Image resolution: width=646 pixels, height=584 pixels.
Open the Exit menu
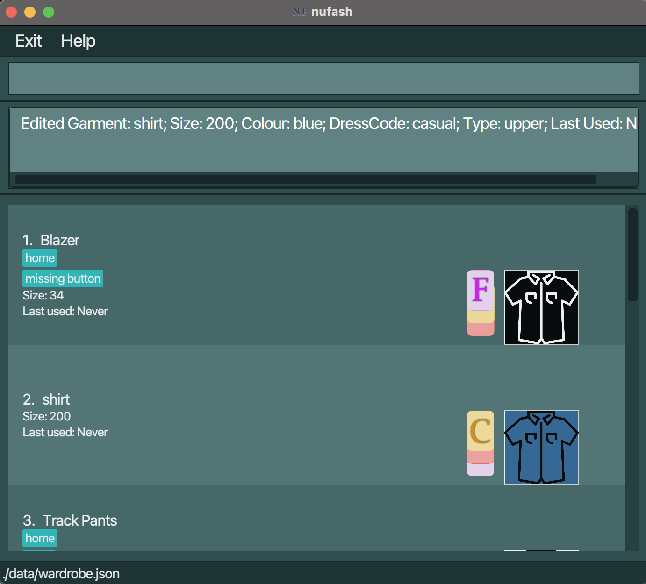(x=29, y=41)
